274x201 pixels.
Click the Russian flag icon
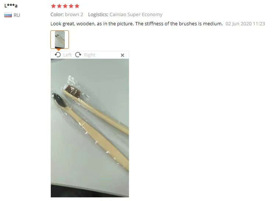coord(8,15)
